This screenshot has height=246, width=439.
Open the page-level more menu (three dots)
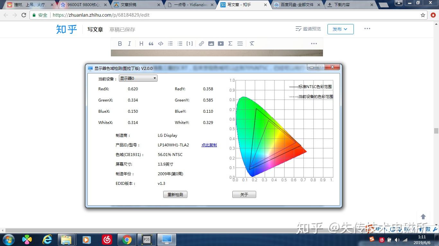tap(367, 29)
